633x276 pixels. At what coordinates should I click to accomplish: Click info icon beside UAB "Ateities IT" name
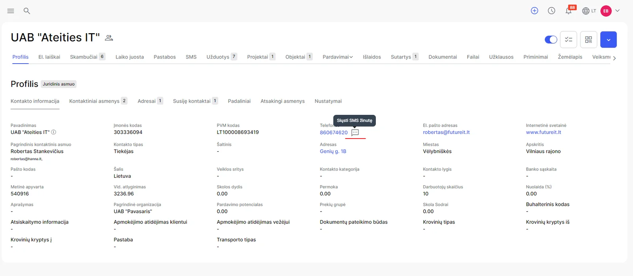pyautogui.click(x=54, y=132)
